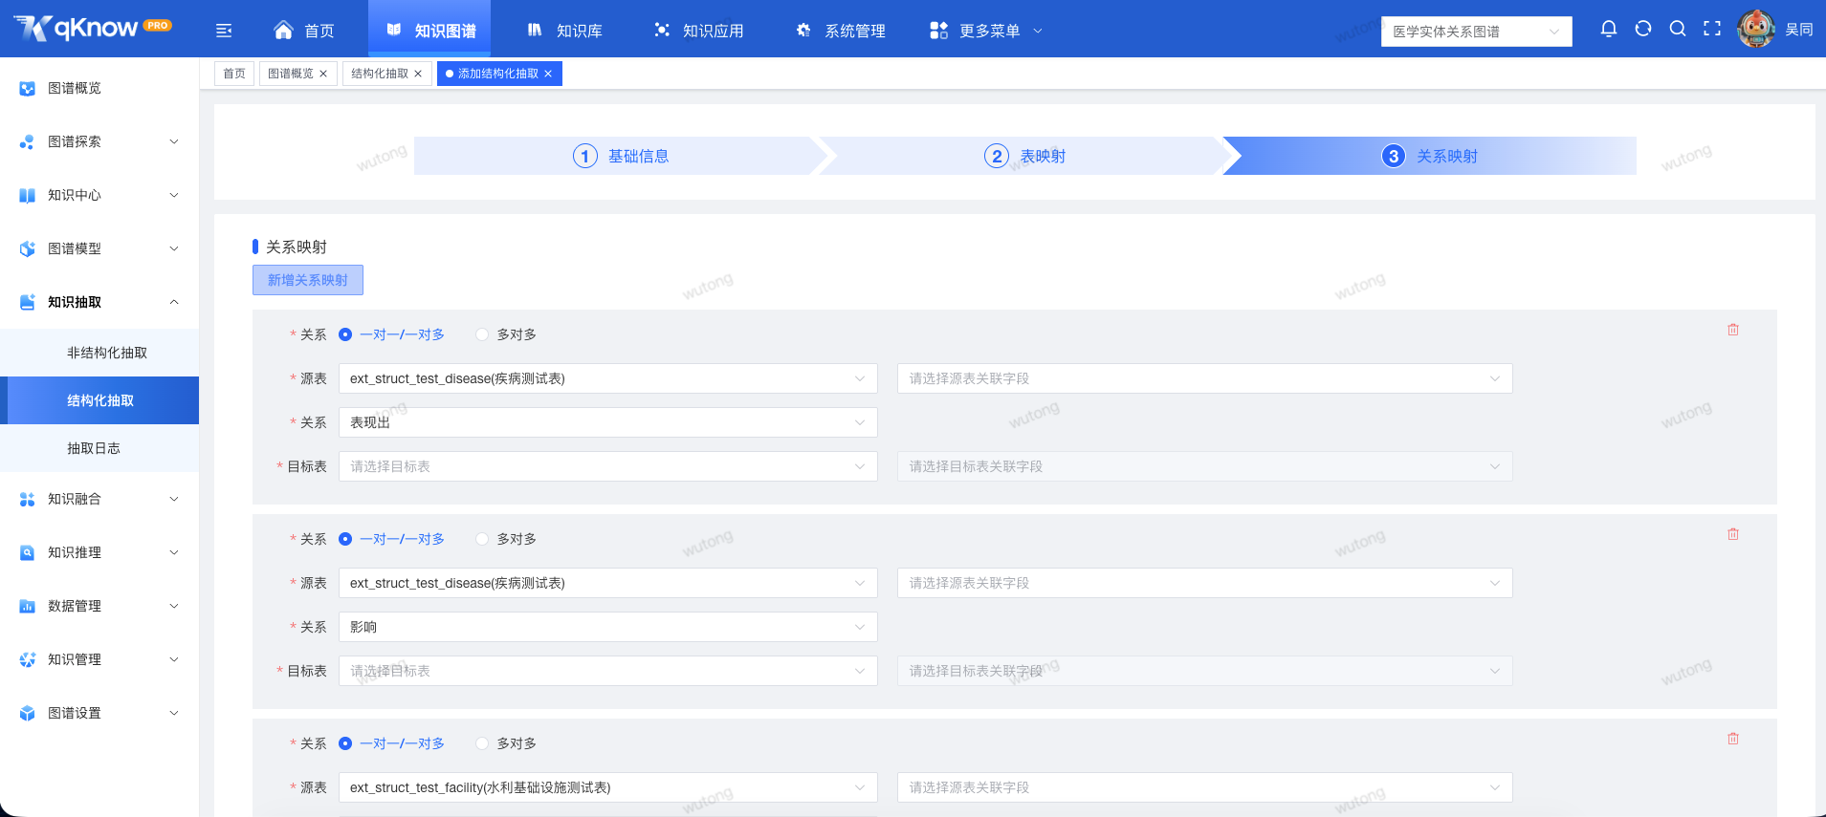The width and height of the screenshot is (1826, 817).
Task: Open the 知识图谱 top menu
Action: 429,31
